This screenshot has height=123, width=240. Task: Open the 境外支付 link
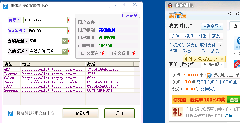208,45
